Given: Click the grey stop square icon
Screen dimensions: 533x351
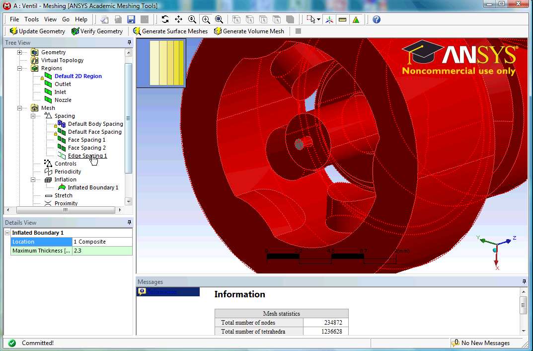Looking at the screenshot, I should point(298,31).
